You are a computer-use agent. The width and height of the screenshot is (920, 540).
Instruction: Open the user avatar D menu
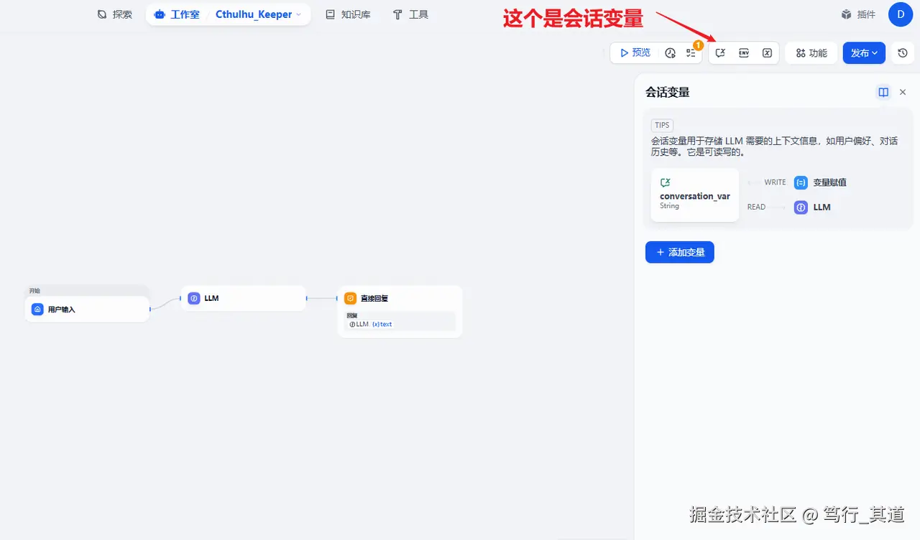(x=901, y=14)
